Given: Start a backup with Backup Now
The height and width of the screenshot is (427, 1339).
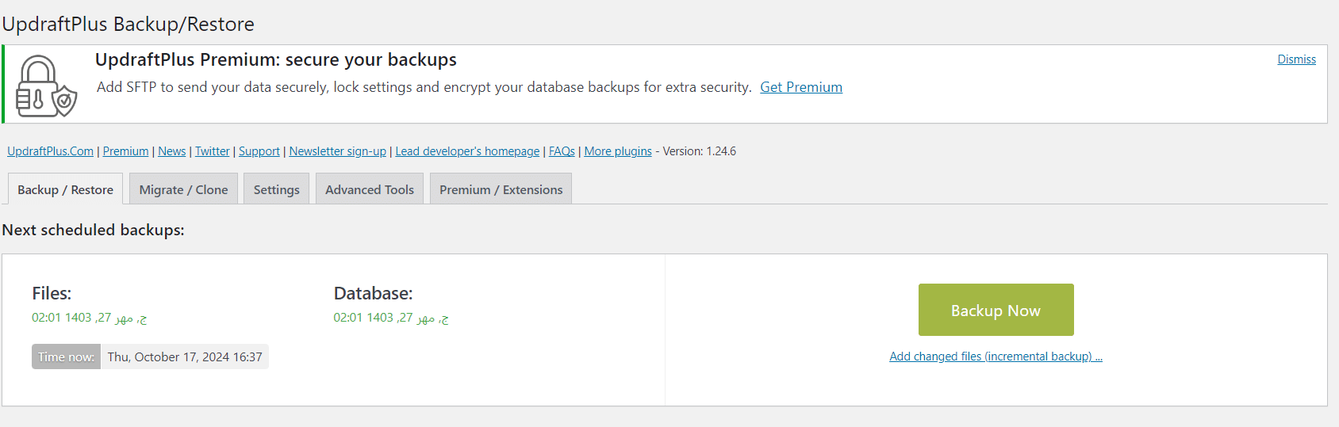Looking at the screenshot, I should 996,310.
